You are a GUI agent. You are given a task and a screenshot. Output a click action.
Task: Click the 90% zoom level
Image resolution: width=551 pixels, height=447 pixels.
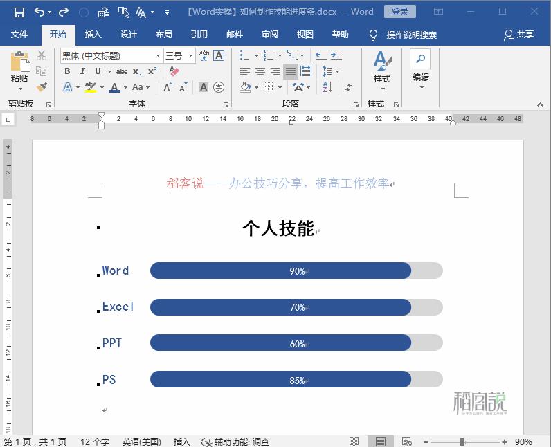coord(523,441)
